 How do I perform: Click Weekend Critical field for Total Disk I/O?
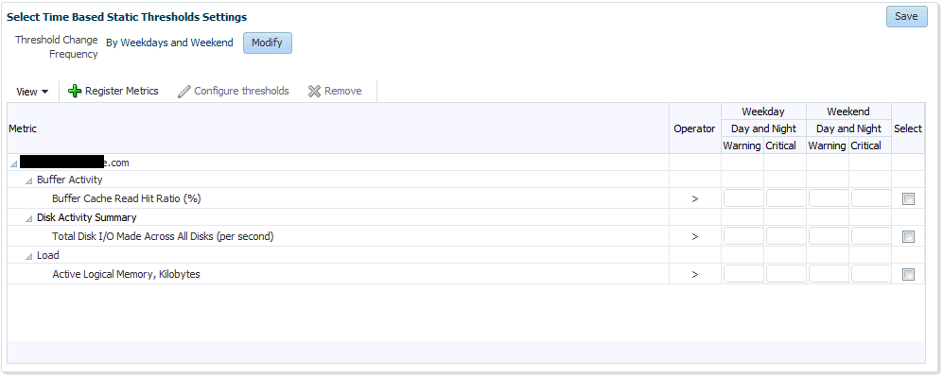tap(871, 236)
